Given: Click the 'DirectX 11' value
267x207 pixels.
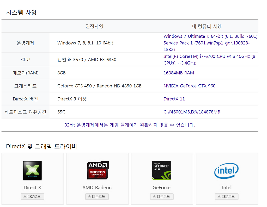Looking at the screenshot, I should tap(174, 99).
